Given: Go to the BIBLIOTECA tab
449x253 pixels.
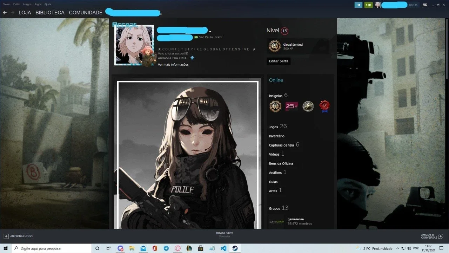Looking at the screenshot, I should click(x=50, y=13).
